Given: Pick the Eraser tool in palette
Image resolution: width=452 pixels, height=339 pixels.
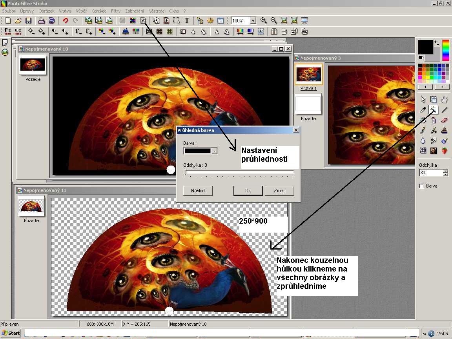Looking at the screenshot, I should [x=444, y=120].
